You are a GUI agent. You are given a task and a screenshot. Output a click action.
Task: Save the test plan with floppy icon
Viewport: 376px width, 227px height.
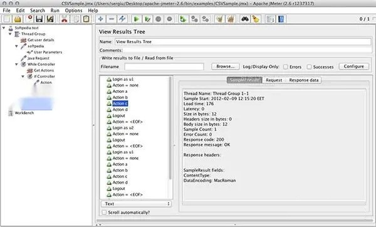(x=39, y=19)
